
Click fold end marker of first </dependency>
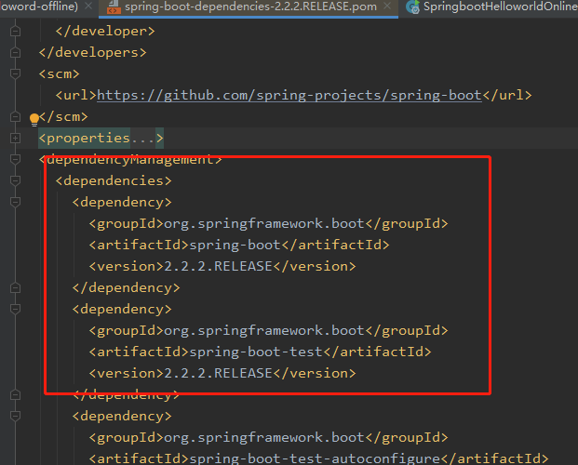(x=15, y=287)
